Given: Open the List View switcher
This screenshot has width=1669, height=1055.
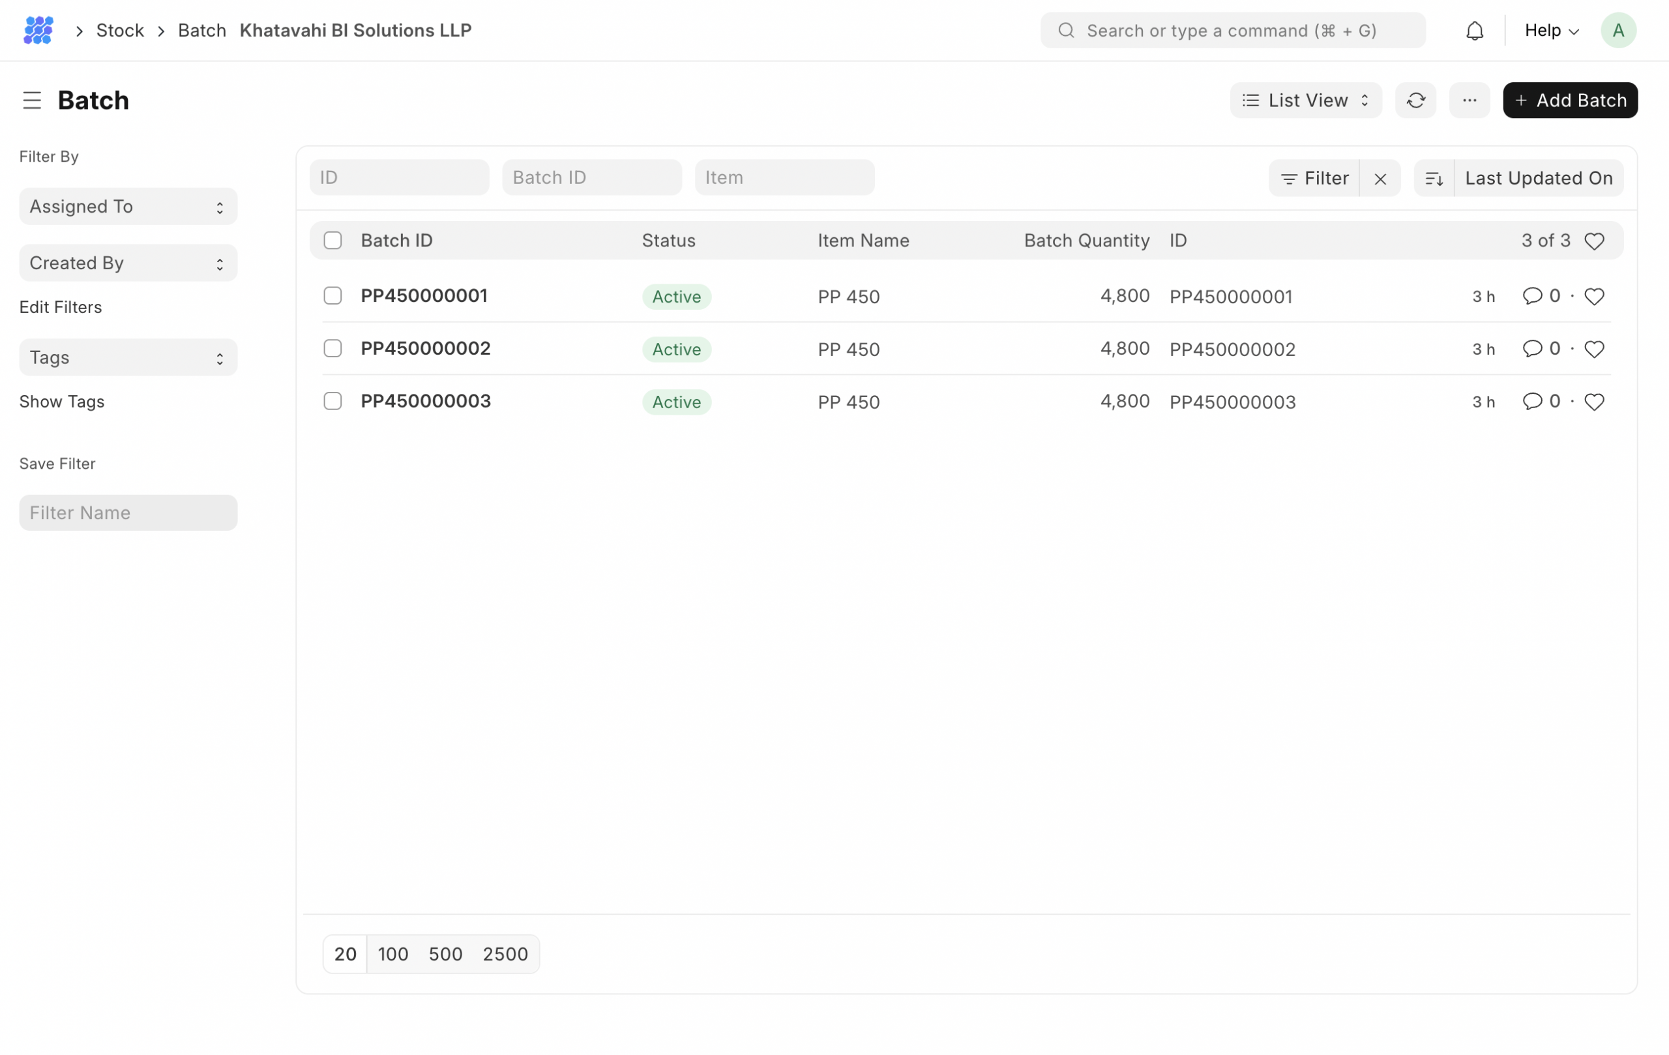Looking at the screenshot, I should pos(1305,100).
